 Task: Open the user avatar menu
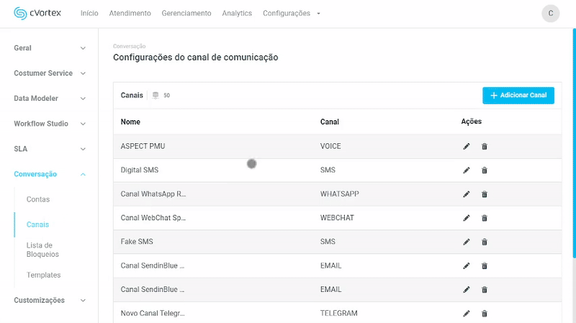pos(550,13)
